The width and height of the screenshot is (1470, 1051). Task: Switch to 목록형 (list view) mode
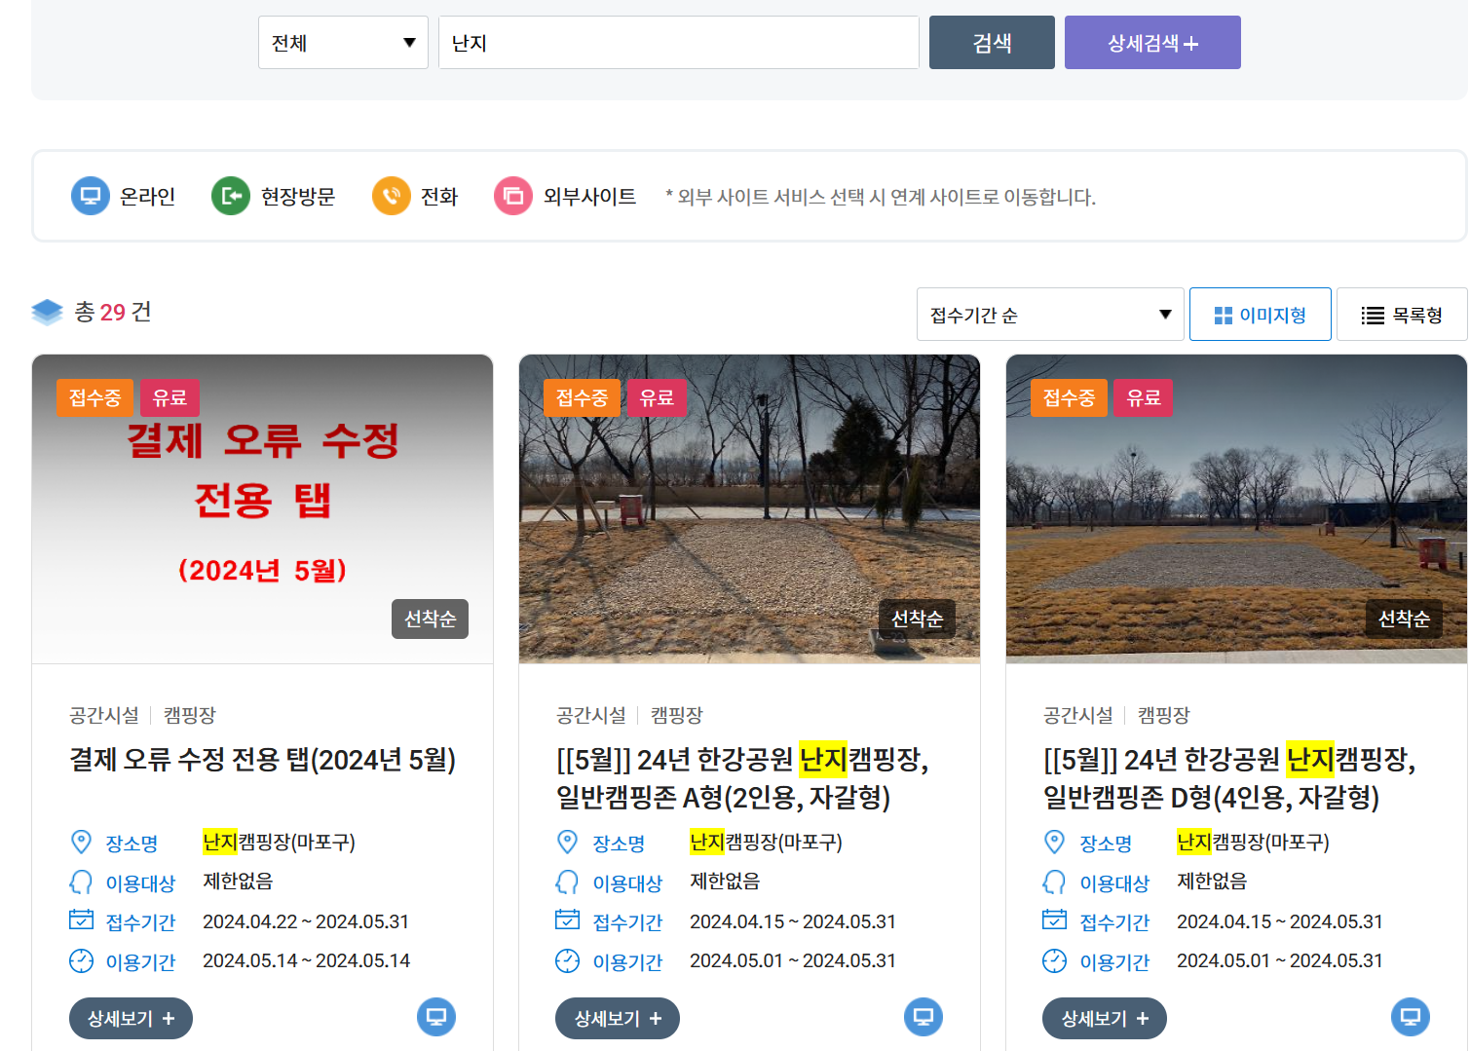(x=1401, y=314)
